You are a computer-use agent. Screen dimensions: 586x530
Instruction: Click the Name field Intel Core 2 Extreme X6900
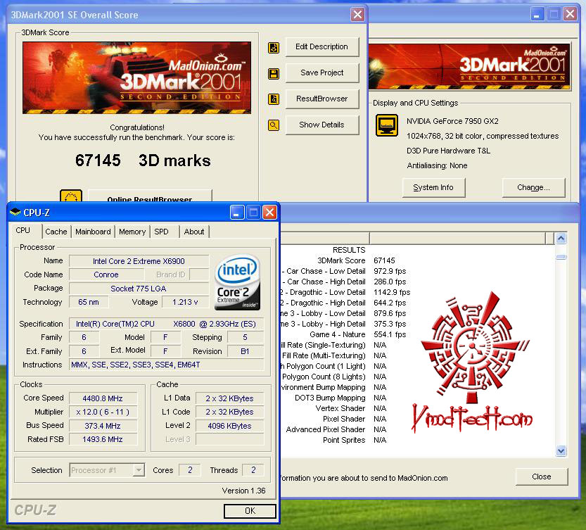139,260
